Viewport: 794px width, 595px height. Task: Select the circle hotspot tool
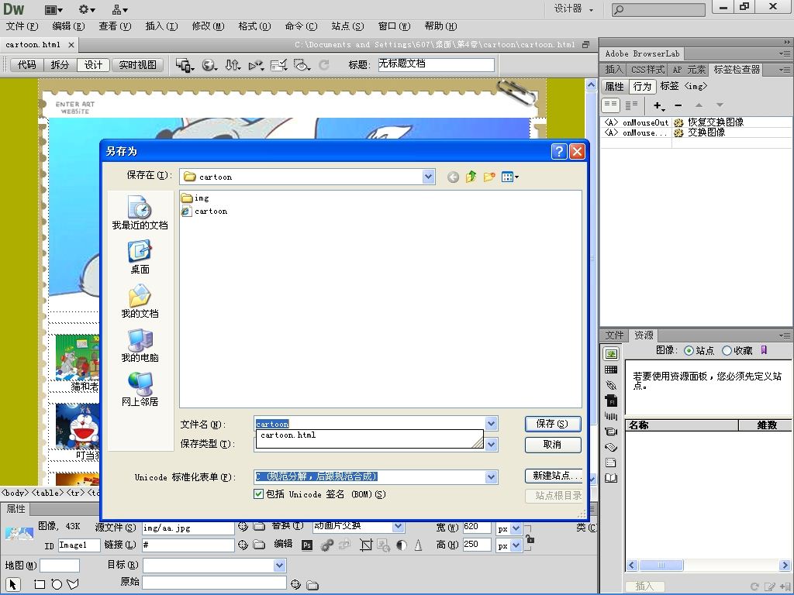tap(57, 584)
